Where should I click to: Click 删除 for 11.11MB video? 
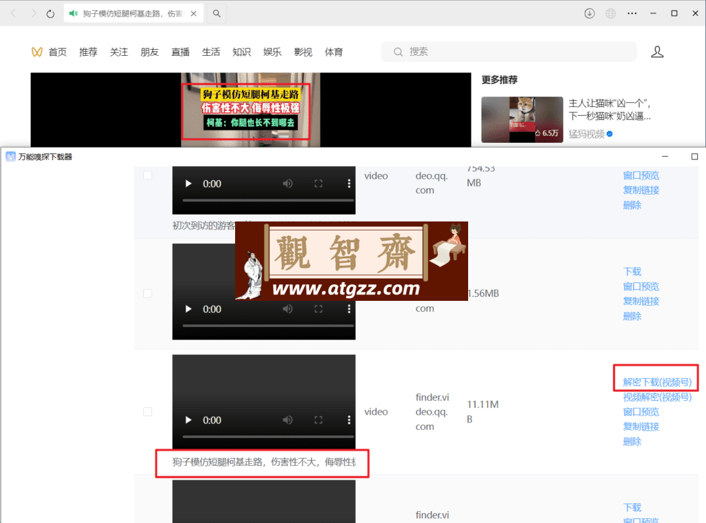point(632,442)
